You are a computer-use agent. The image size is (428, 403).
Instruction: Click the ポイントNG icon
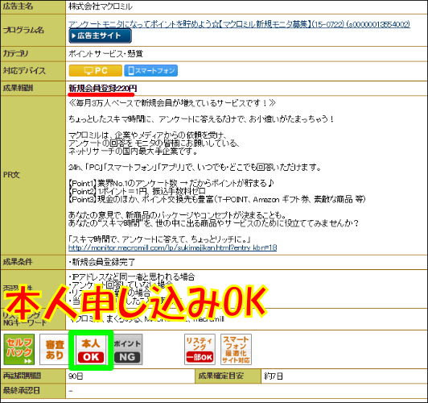click(127, 350)
